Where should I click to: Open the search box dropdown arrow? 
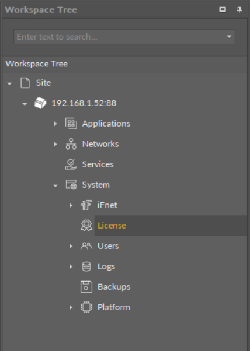(229, 37)
